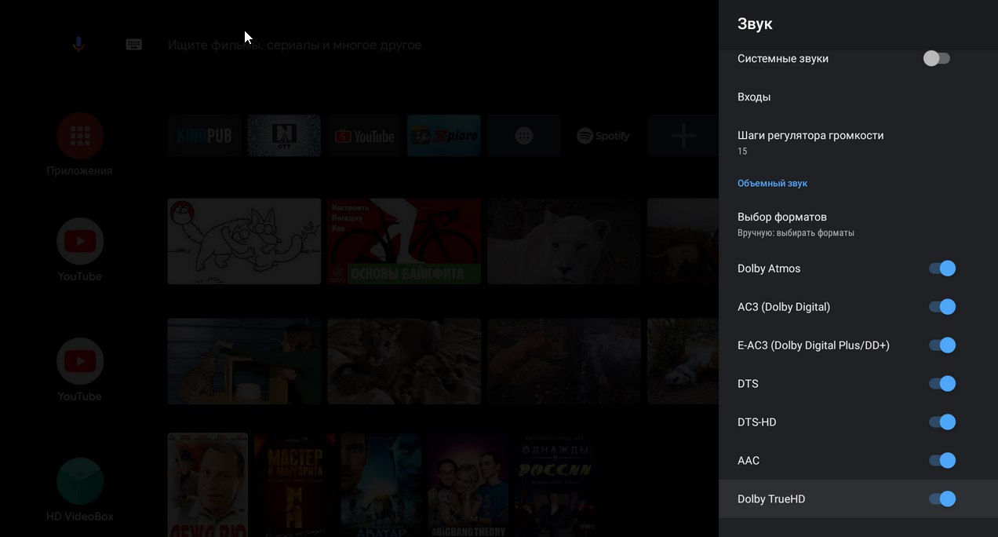
Task: Open the round dots app tile
Action: coord(524,136)
